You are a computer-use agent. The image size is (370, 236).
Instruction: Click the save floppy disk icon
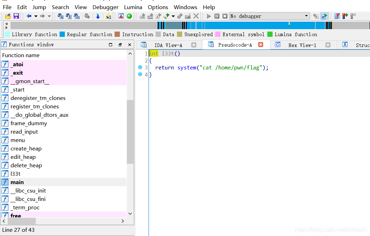coord(16,16)
